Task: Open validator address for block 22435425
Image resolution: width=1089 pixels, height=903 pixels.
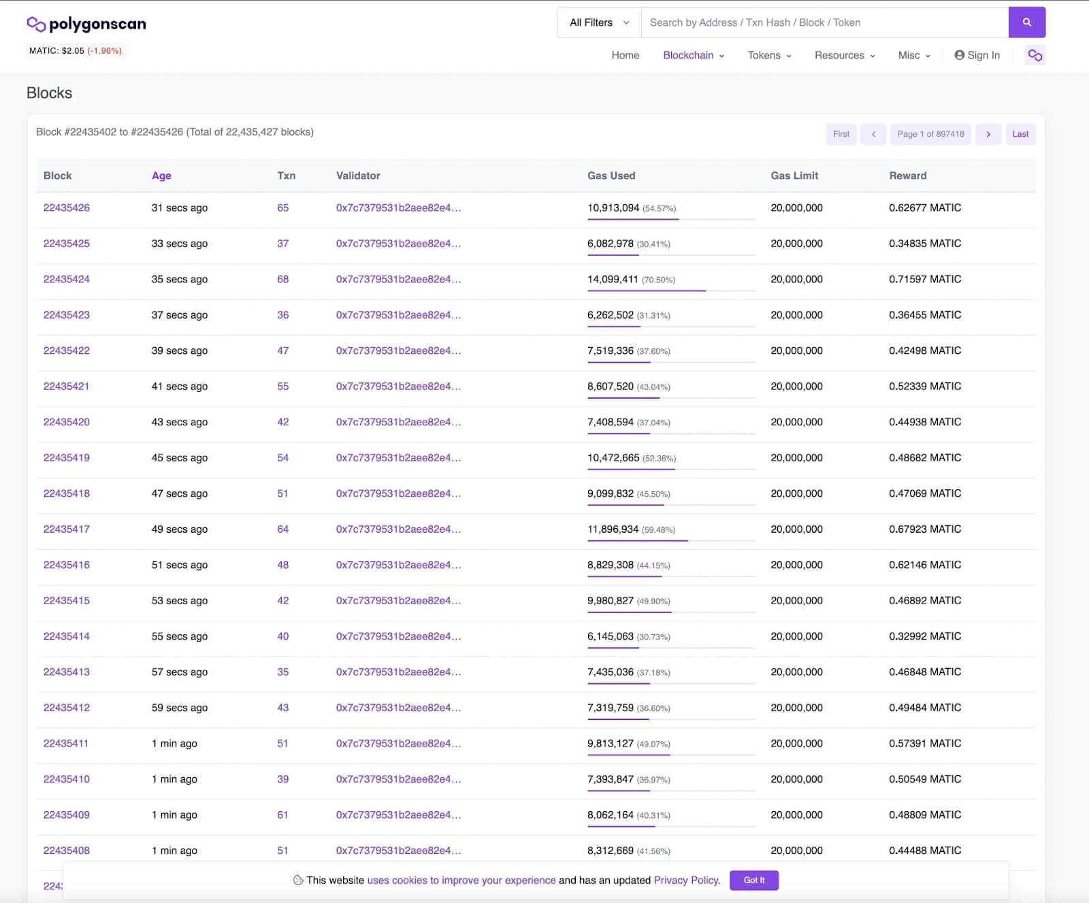Action: tap(398, 243)
